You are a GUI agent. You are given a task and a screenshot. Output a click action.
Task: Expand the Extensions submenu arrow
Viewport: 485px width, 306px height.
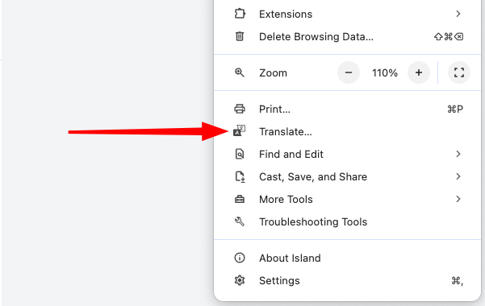point(458,14)
